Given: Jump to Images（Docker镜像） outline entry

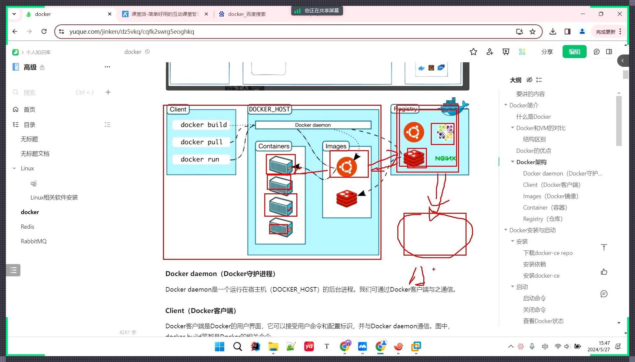Looking at the screenshot, I should 551,196.
